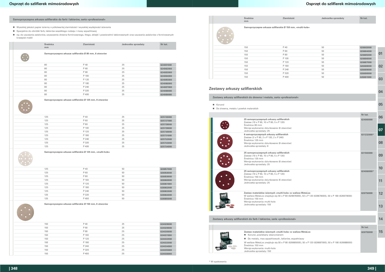Image resolution: width=385 pixels, height=272 pixels.
Task: Select set catalog number 626755000
Action: click(x=367, y=232)
